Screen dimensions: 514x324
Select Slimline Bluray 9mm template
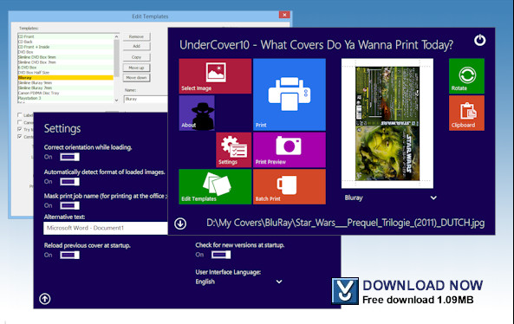tap(66, 83)
